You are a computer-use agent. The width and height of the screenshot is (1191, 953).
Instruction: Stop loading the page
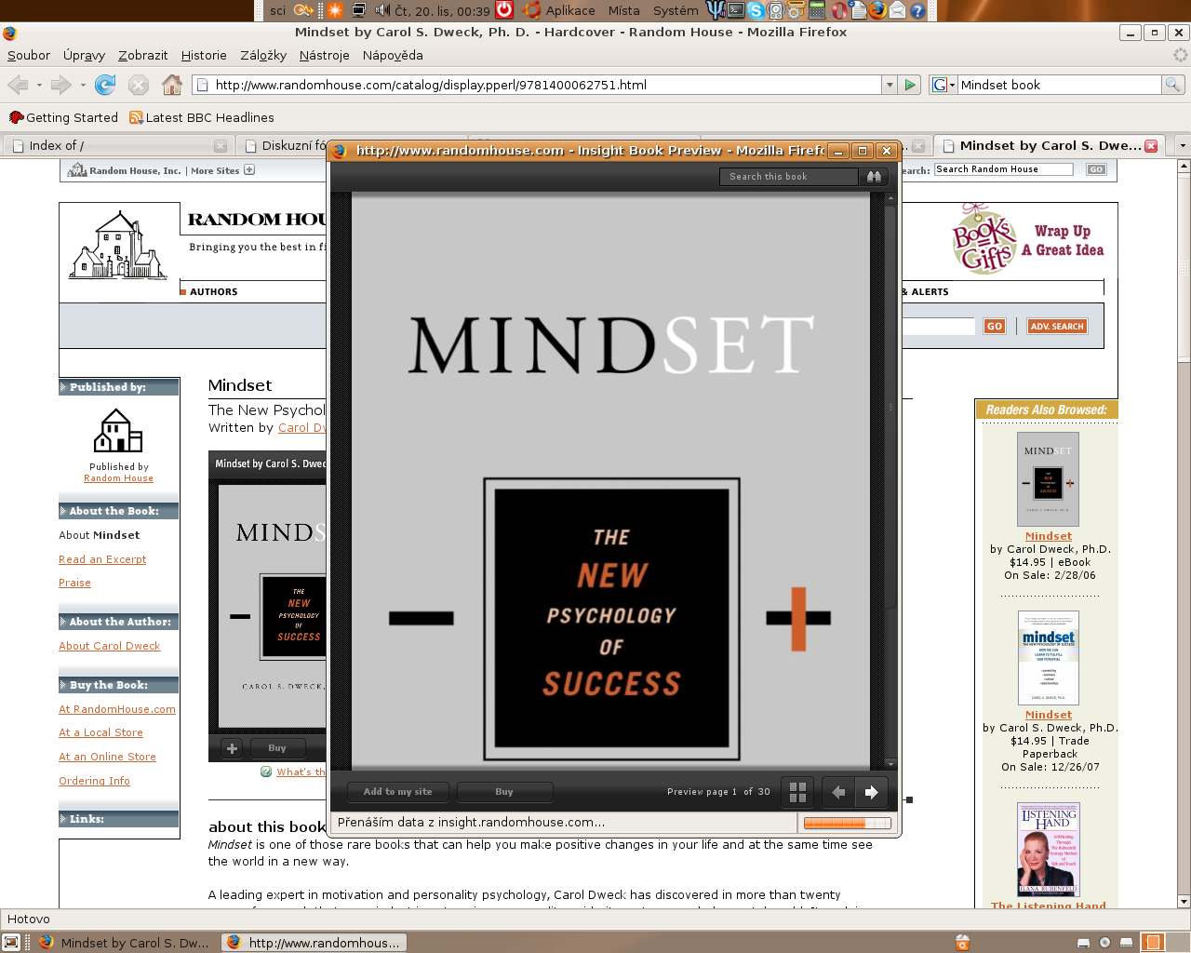pos(139,85)
